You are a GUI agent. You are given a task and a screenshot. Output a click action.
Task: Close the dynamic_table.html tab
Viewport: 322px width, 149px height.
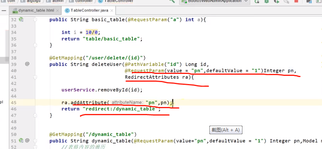tap(58, 11)
